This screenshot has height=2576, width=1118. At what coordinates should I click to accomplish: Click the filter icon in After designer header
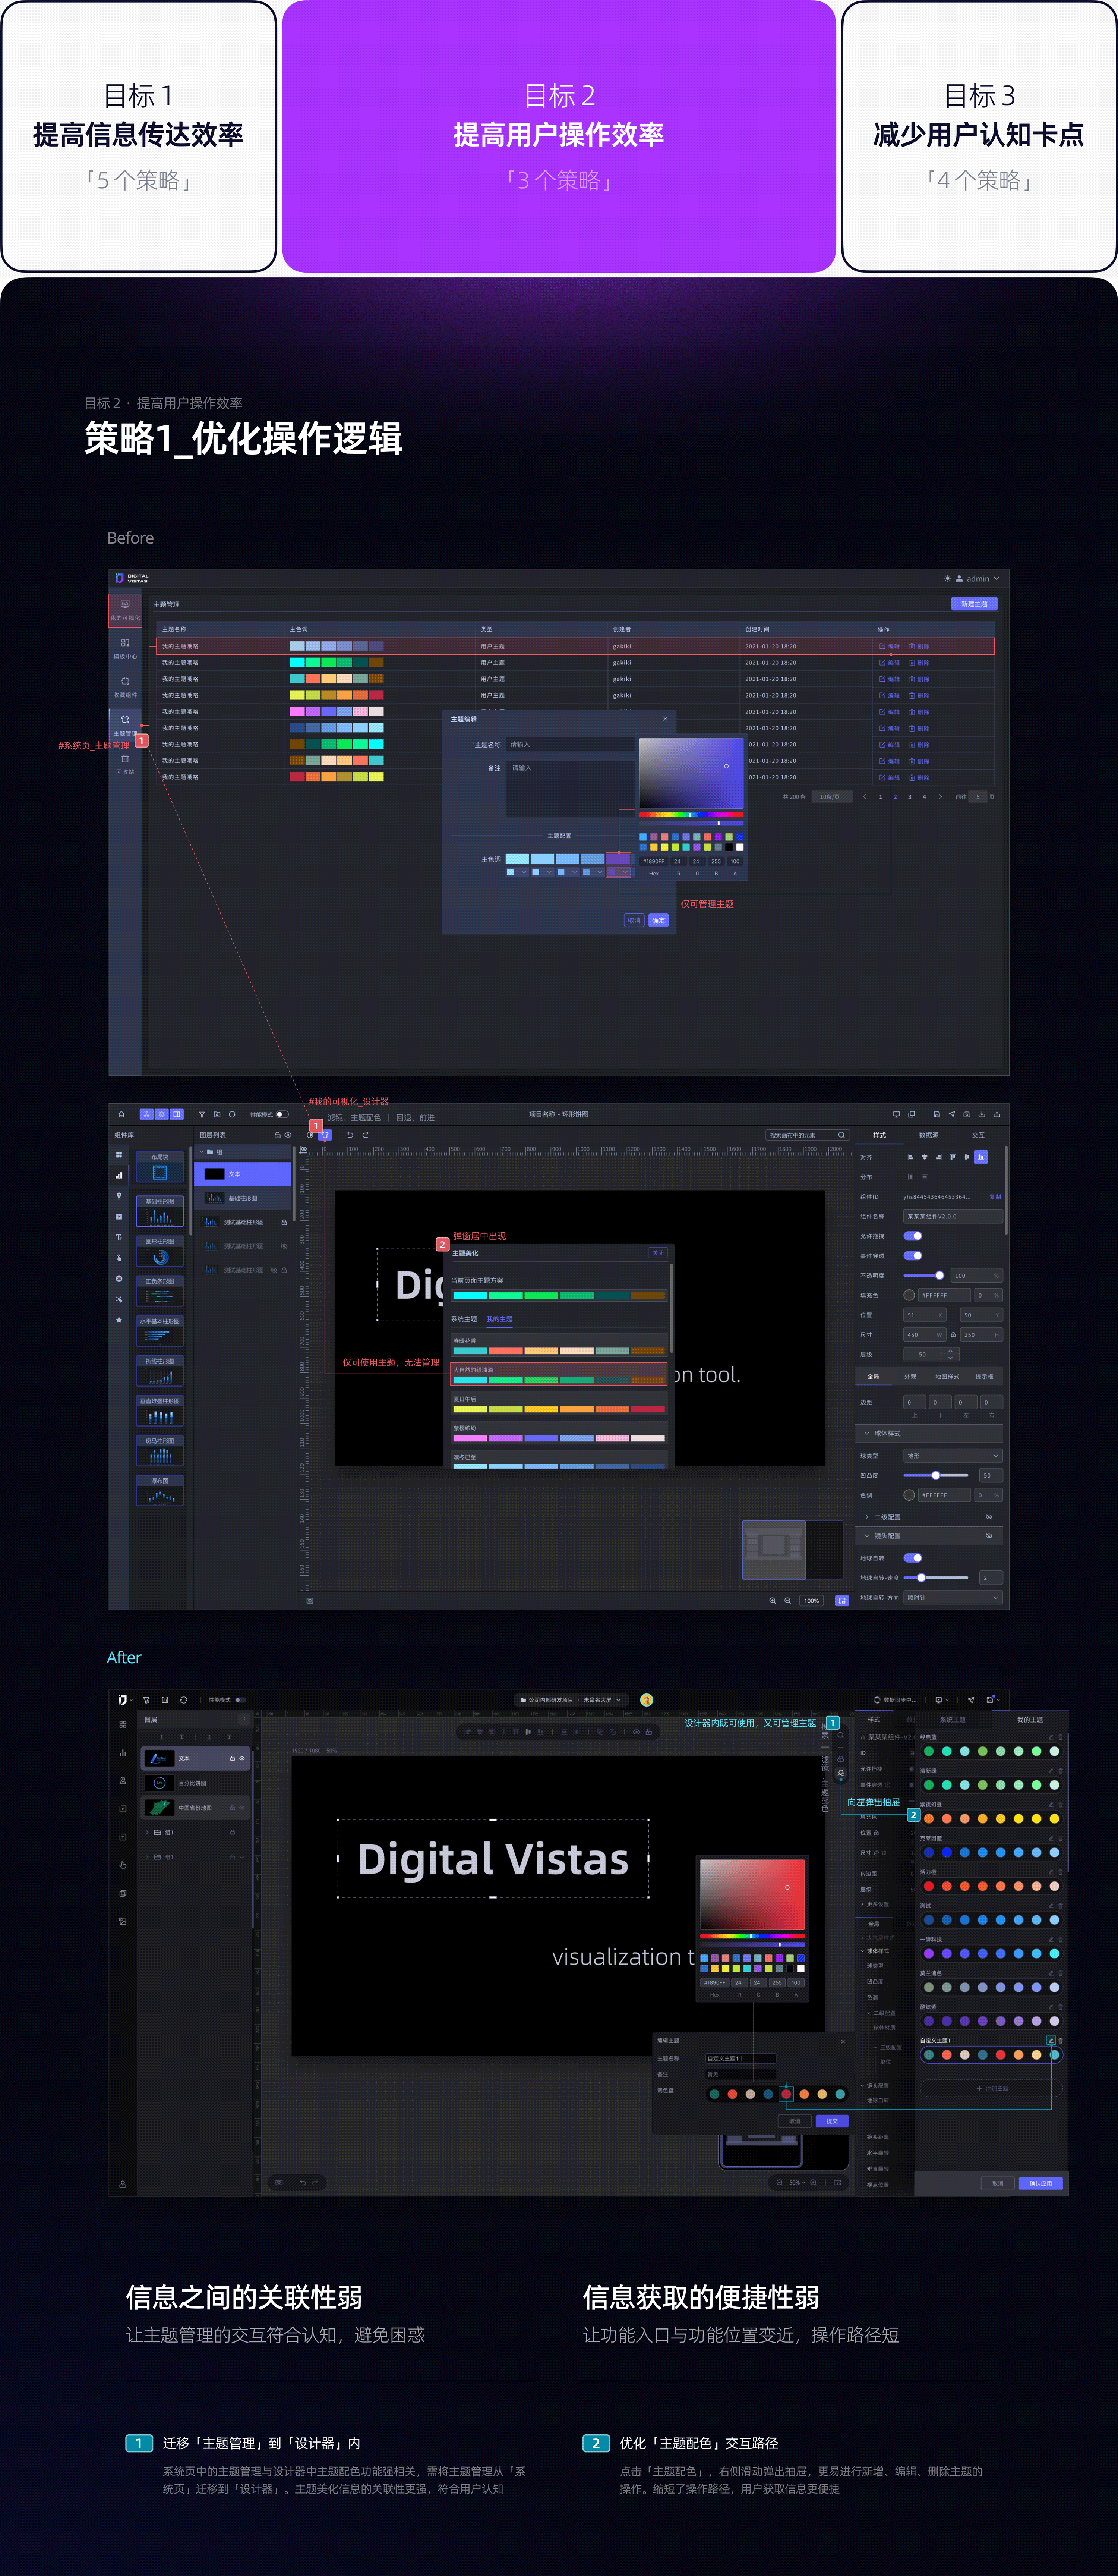pyautogui.click(x=146, y=1700)
